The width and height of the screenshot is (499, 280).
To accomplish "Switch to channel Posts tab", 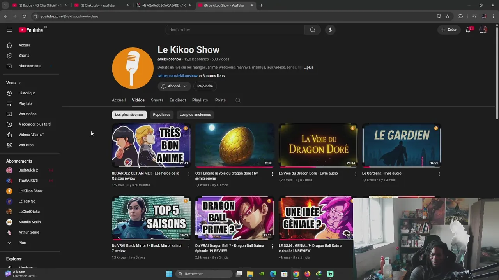I will (220, 100).
